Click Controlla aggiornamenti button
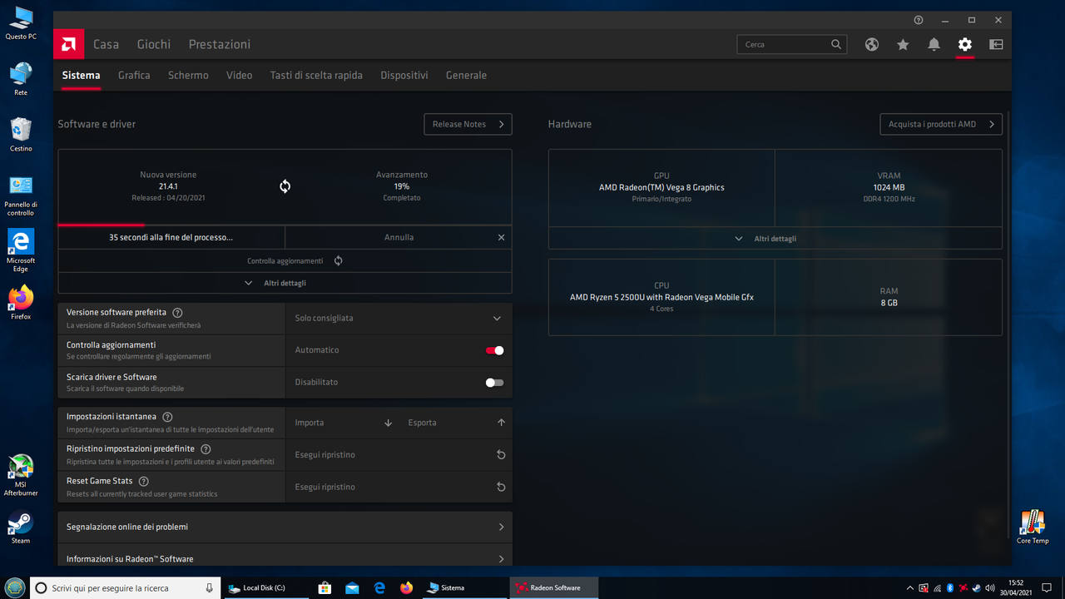The width and height of the screenshot is (1065, 599). (x=285, y=260)
